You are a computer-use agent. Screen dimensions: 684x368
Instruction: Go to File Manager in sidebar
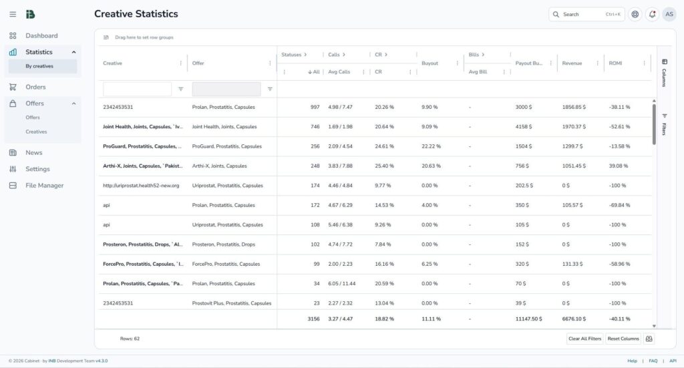tap(44, 185)
